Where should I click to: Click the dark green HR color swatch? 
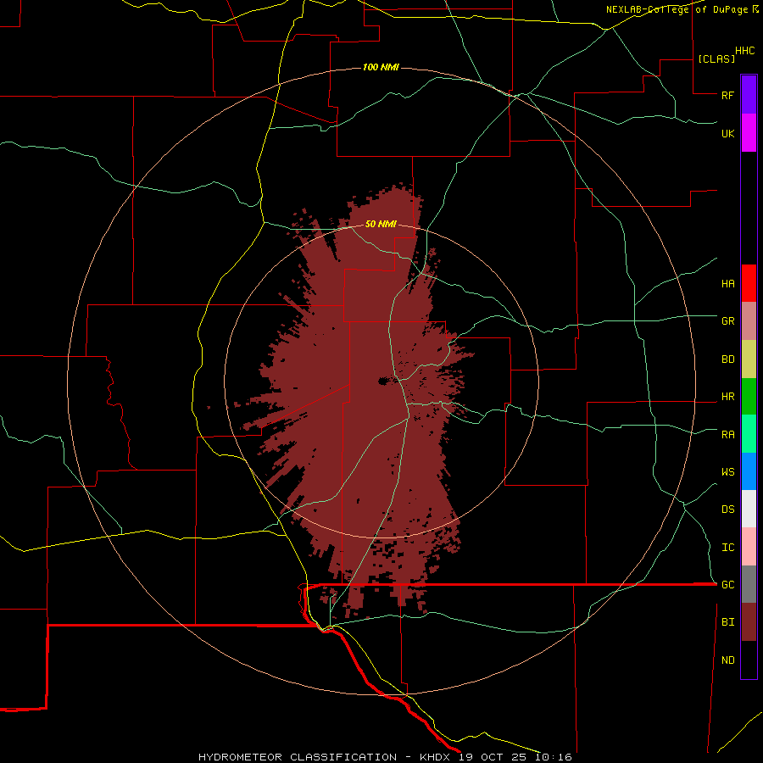click(749, 397)
